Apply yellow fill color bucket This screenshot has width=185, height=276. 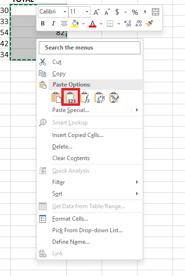(x=75, y=24)
